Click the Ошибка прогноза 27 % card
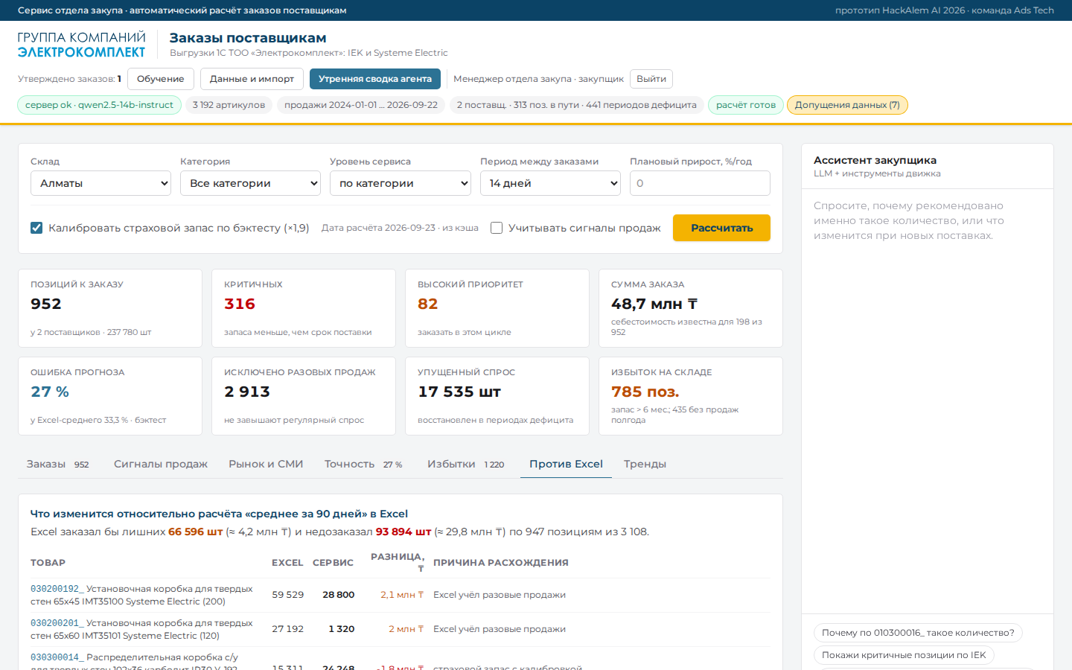The image size is (1072, 670). point(110,396)
